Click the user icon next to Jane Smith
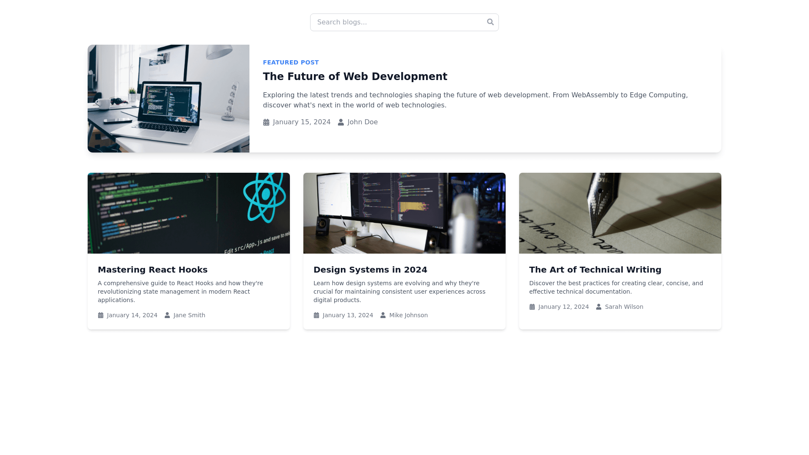The width and height of the screenshot is (809, 455). (167, 315)
